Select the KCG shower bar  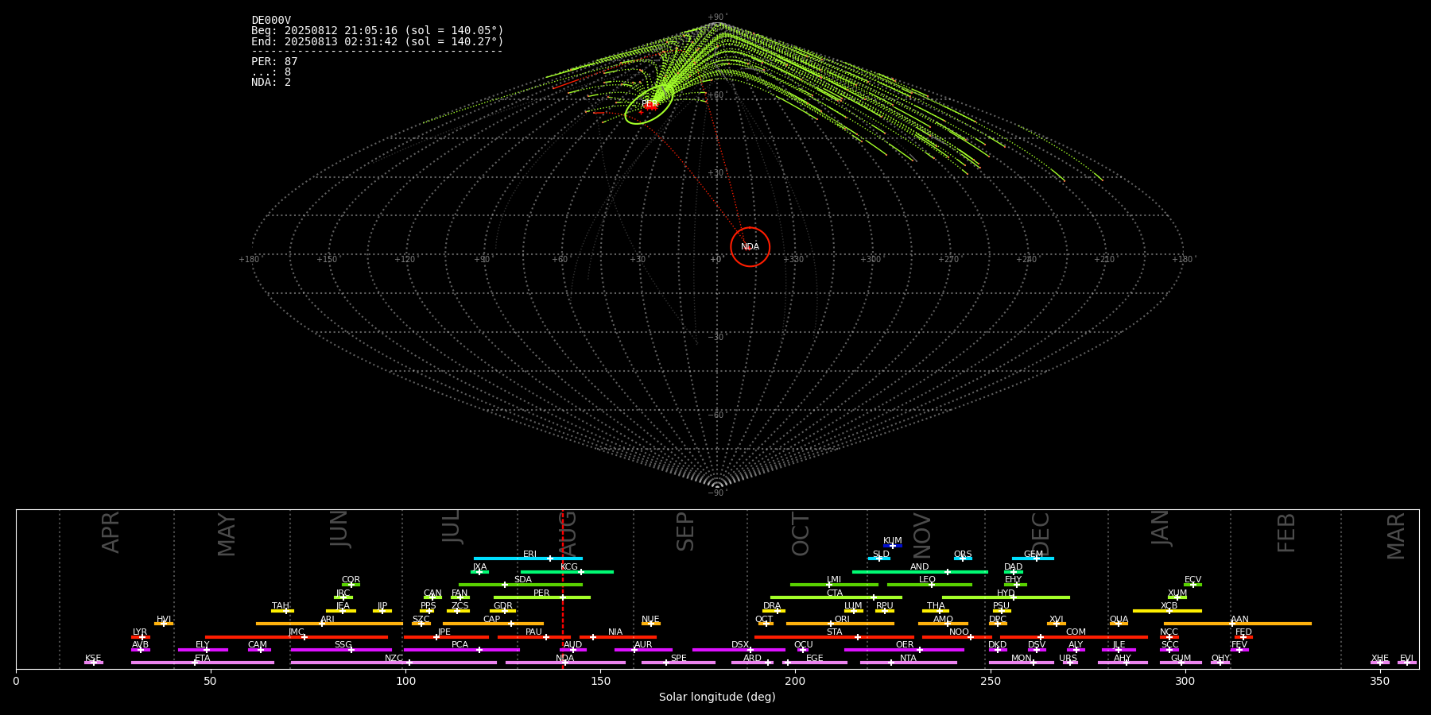(x=567, y=572)
